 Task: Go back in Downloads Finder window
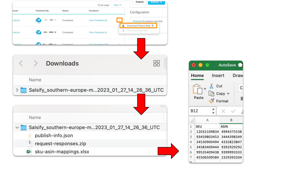21,63
